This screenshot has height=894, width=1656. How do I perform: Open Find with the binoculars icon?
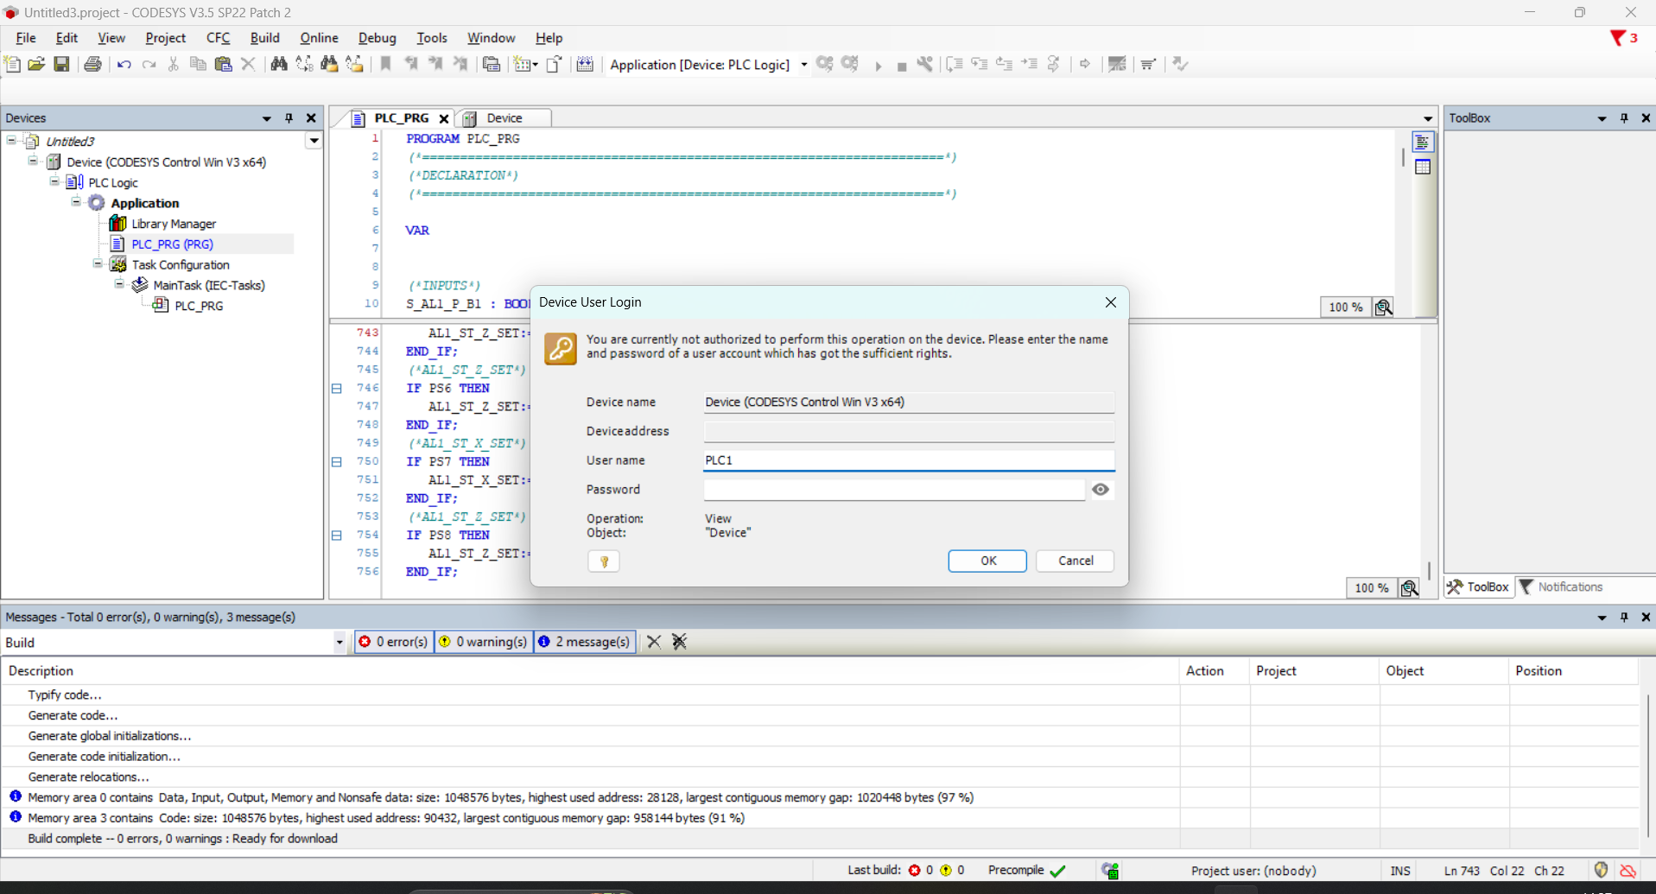click(279, 64)
